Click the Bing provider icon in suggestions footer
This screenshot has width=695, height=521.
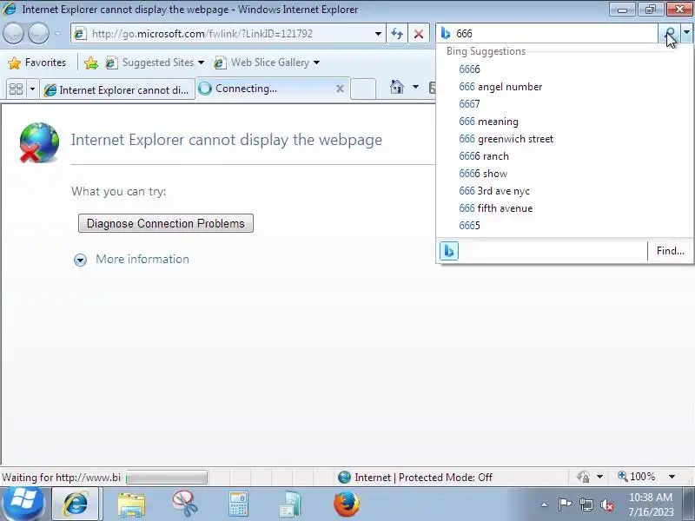[x=448, y=251]
